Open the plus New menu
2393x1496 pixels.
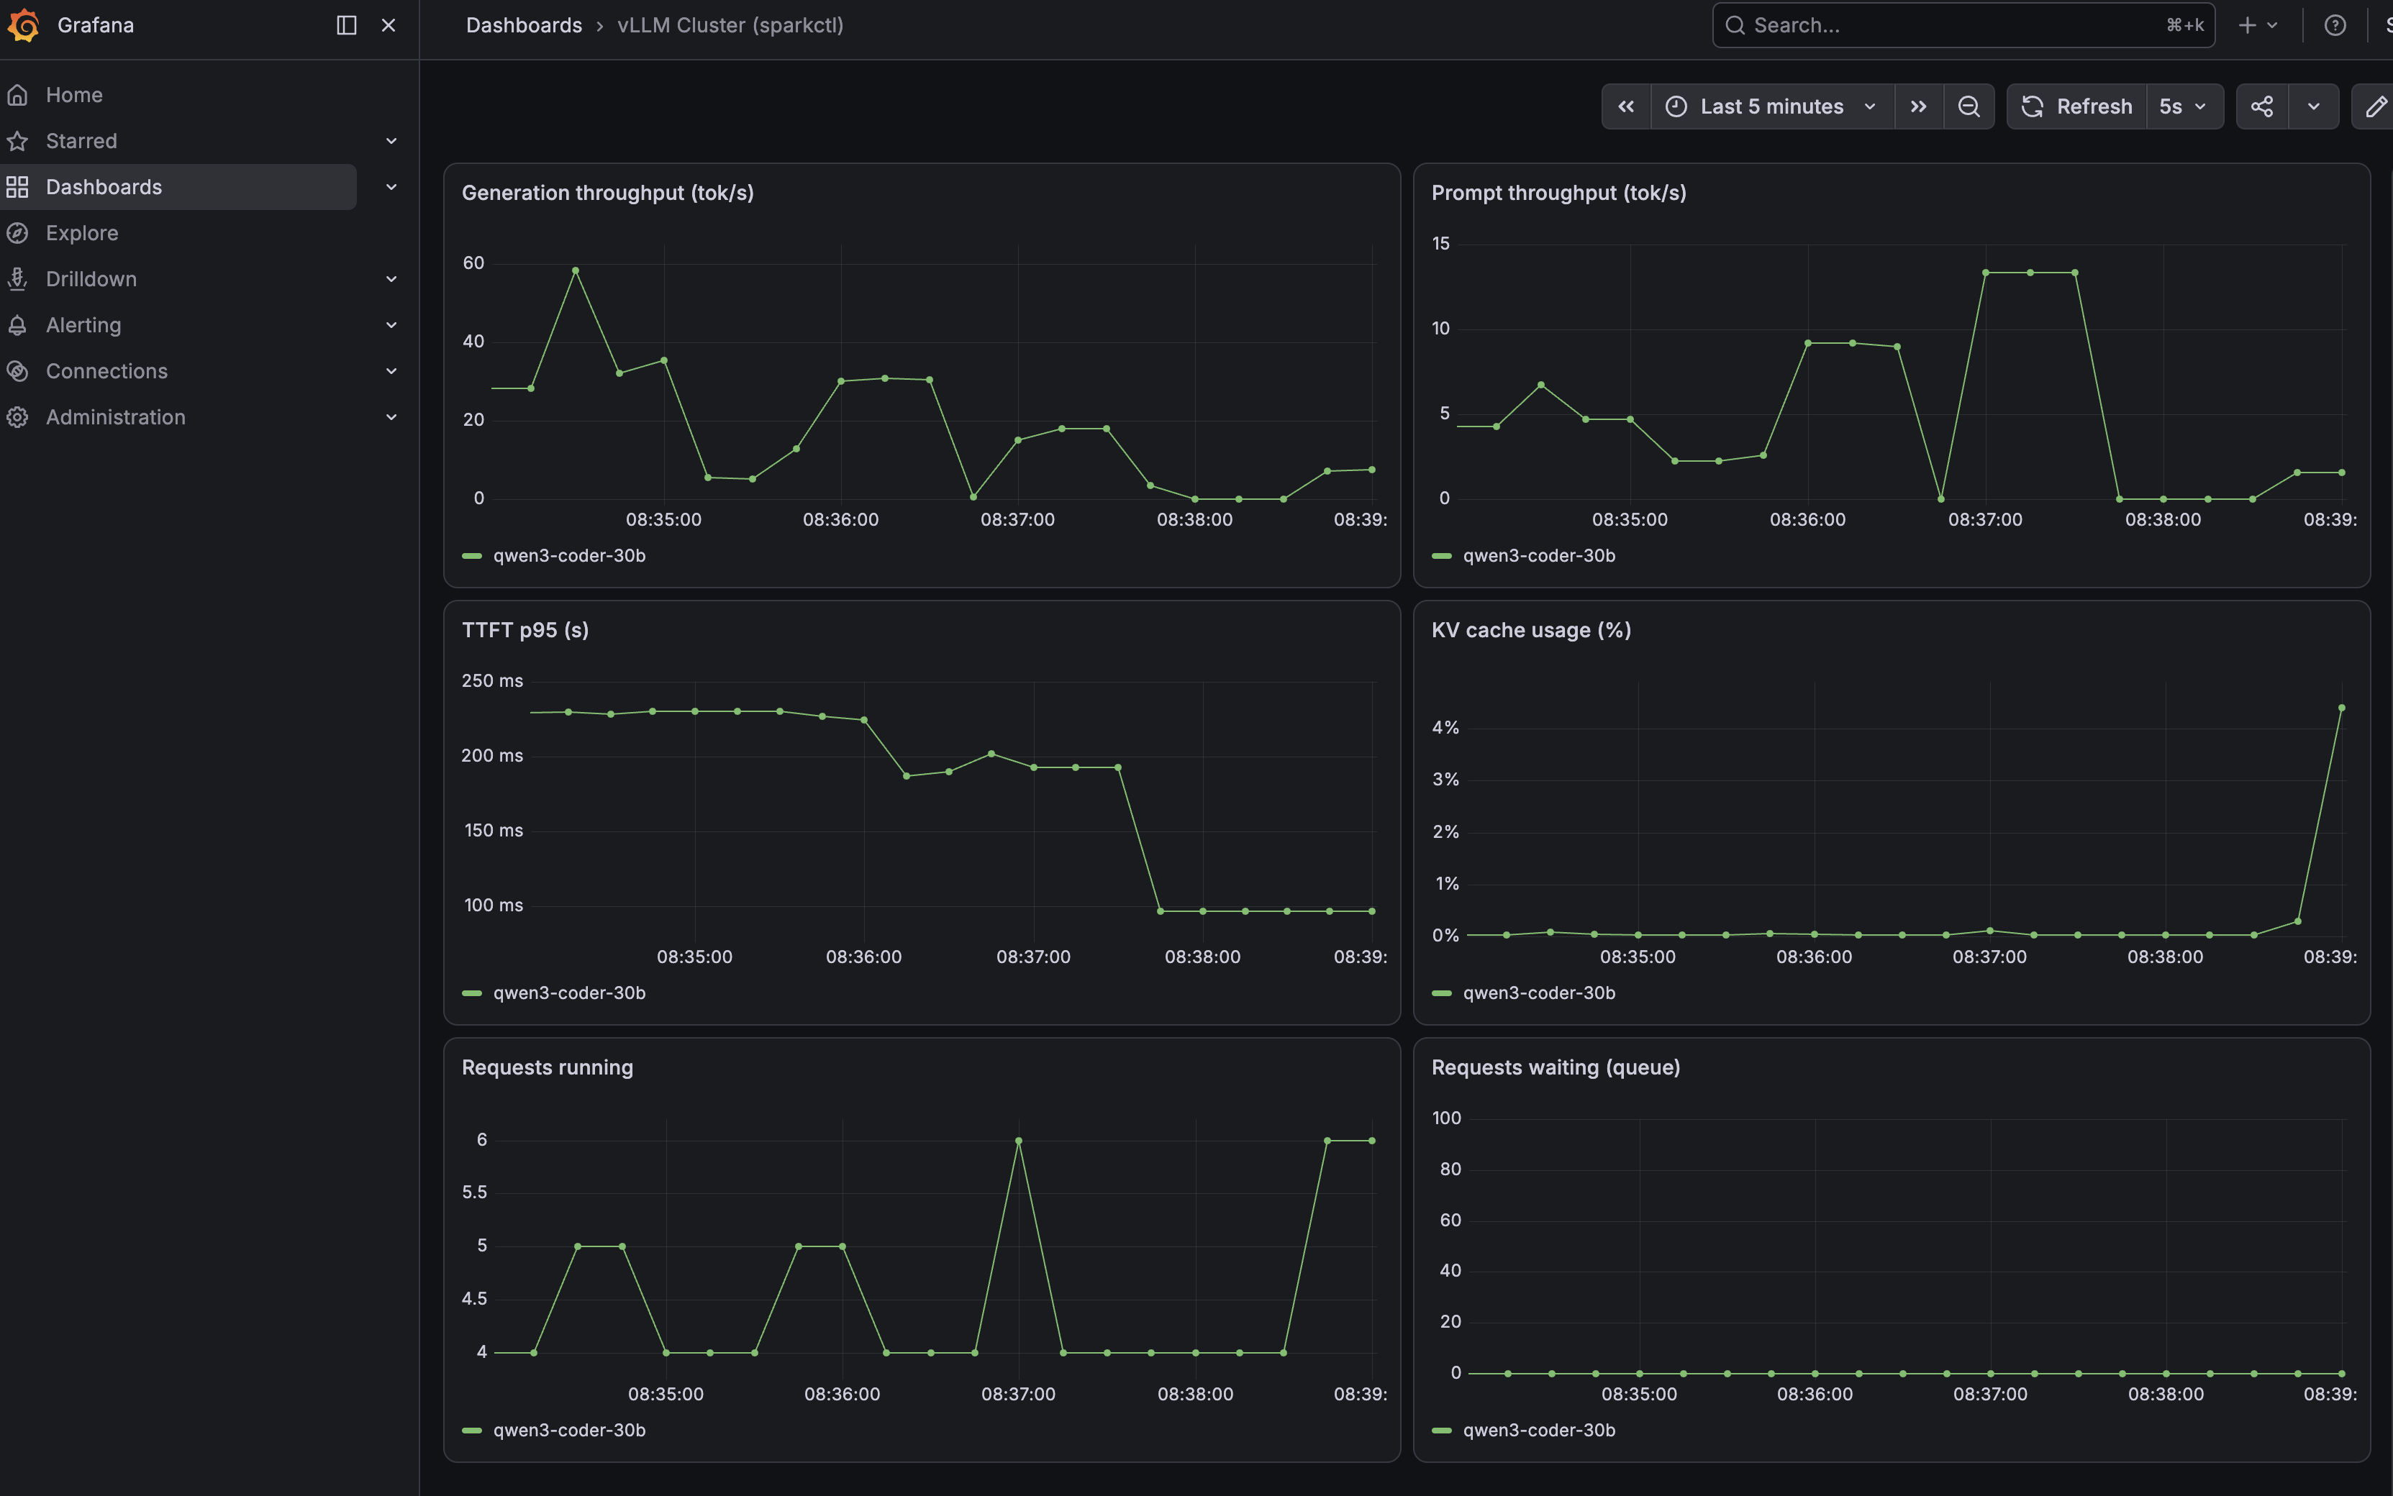(x=2258, y=26)
